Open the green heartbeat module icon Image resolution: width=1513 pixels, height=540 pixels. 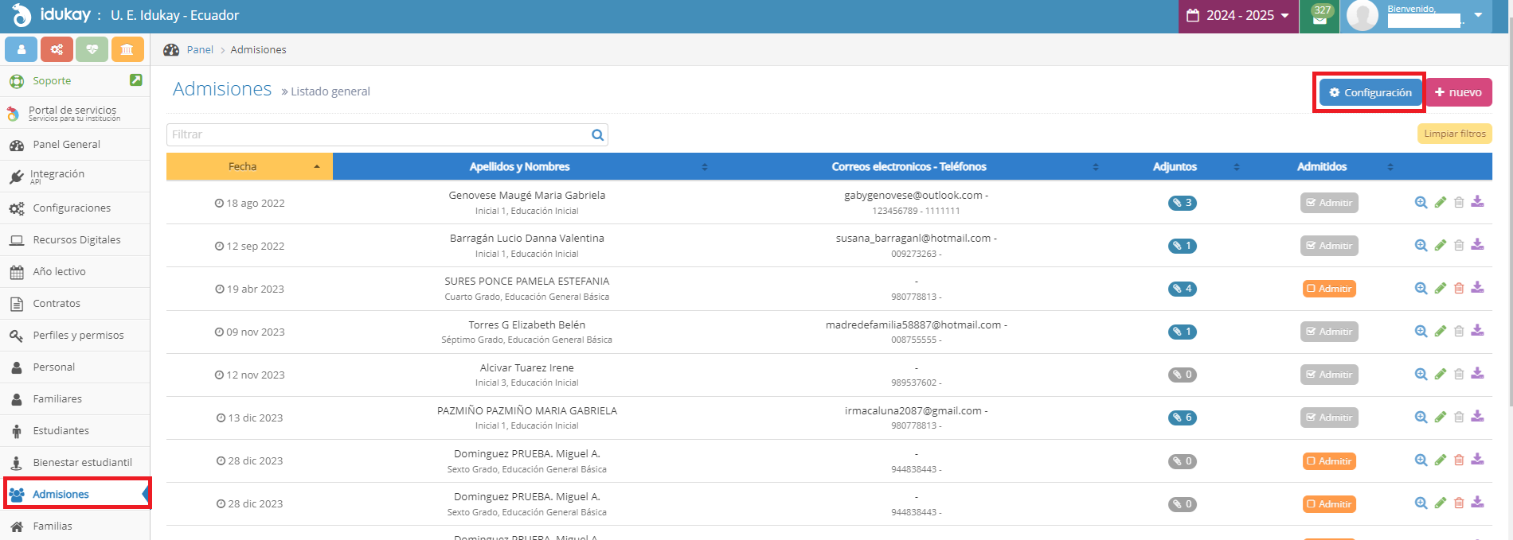[92, 49]
